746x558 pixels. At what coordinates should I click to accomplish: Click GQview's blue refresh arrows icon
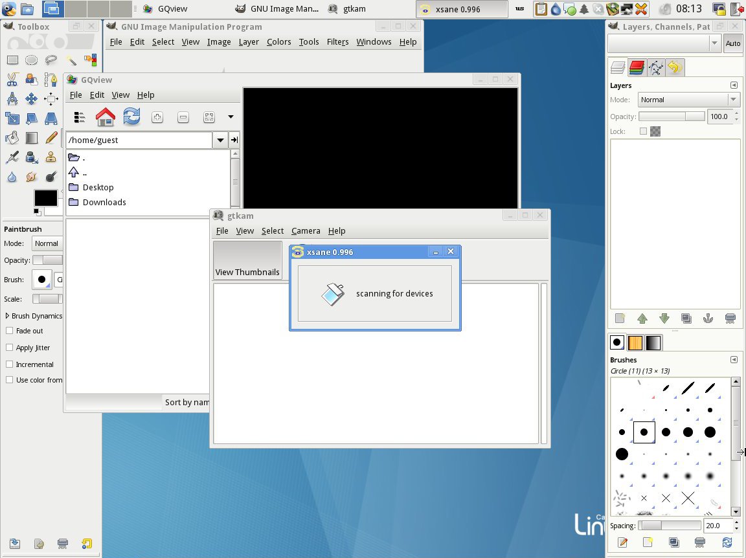point(131,117)
